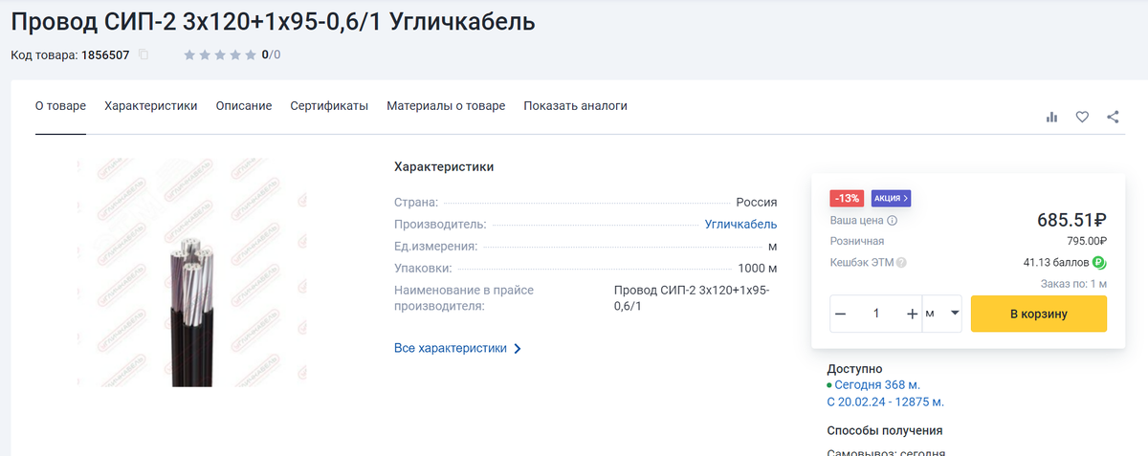Switch to the О товаре tab
This screenshot has height=456, width=1148.
[x=60, y=106]
